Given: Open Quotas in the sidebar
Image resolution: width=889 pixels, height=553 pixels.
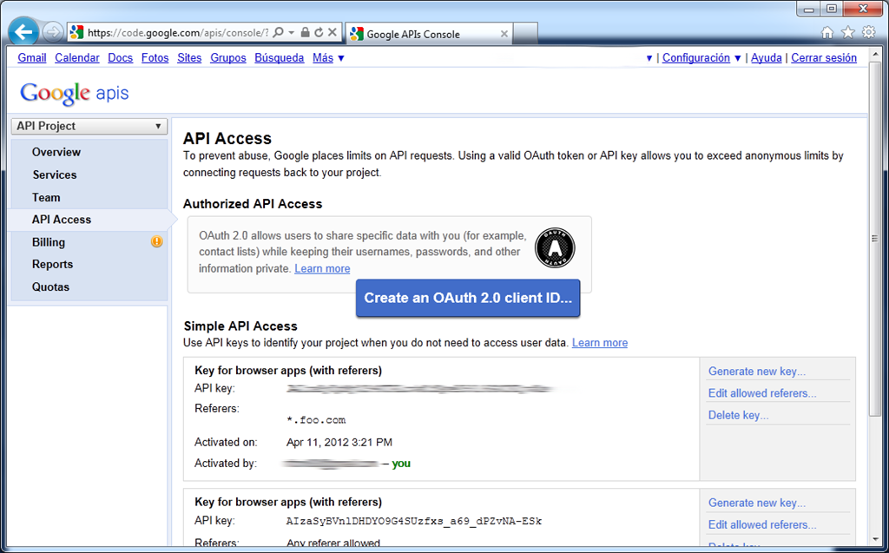Looking at the screenshot, I should coord(50,287).
